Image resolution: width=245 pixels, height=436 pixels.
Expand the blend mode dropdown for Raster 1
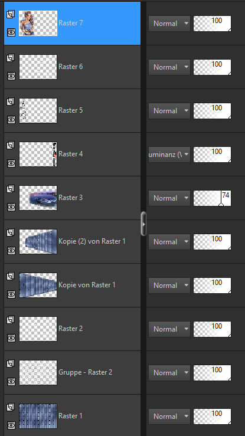pos(169,417)
